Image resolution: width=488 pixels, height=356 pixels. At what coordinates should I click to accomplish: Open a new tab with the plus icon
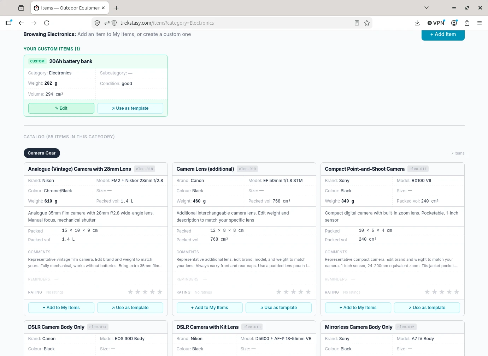tap(117, 8)
